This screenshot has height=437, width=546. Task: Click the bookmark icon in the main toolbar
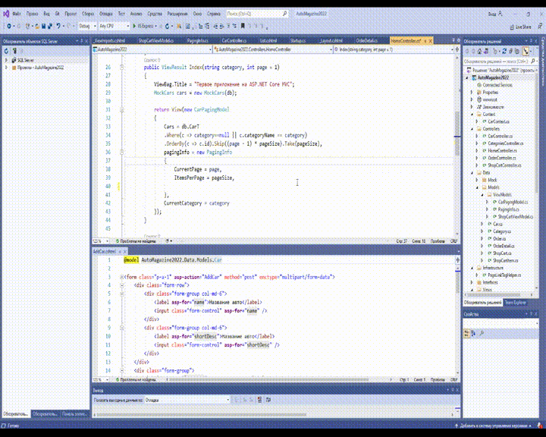[243, 26]
